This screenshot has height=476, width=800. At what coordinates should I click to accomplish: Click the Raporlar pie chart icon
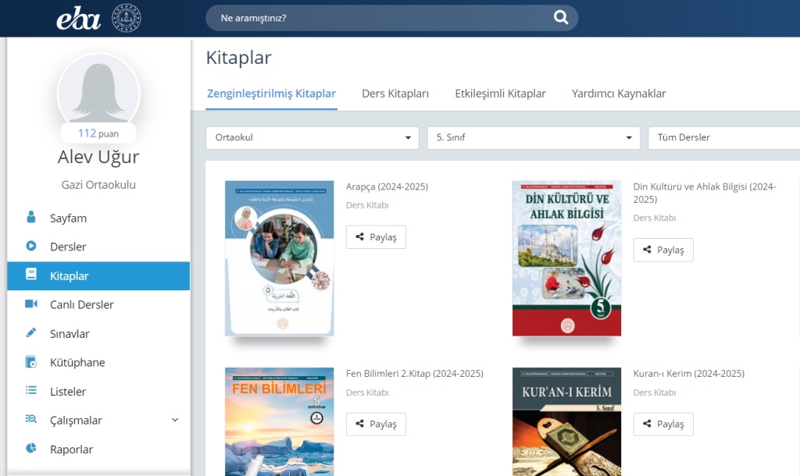[31, 449]
